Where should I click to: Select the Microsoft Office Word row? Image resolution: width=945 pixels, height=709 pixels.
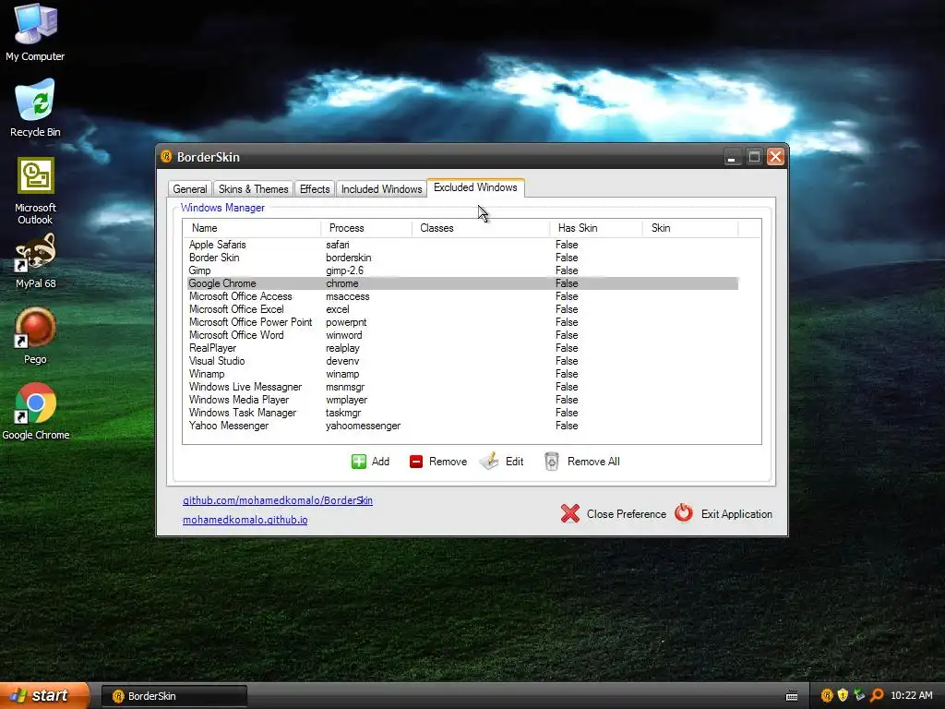tap(463, 334)
